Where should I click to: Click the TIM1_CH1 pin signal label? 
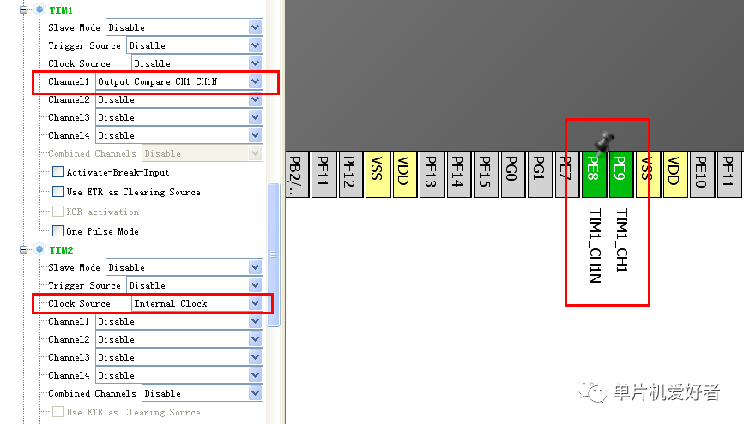[621, 240]
